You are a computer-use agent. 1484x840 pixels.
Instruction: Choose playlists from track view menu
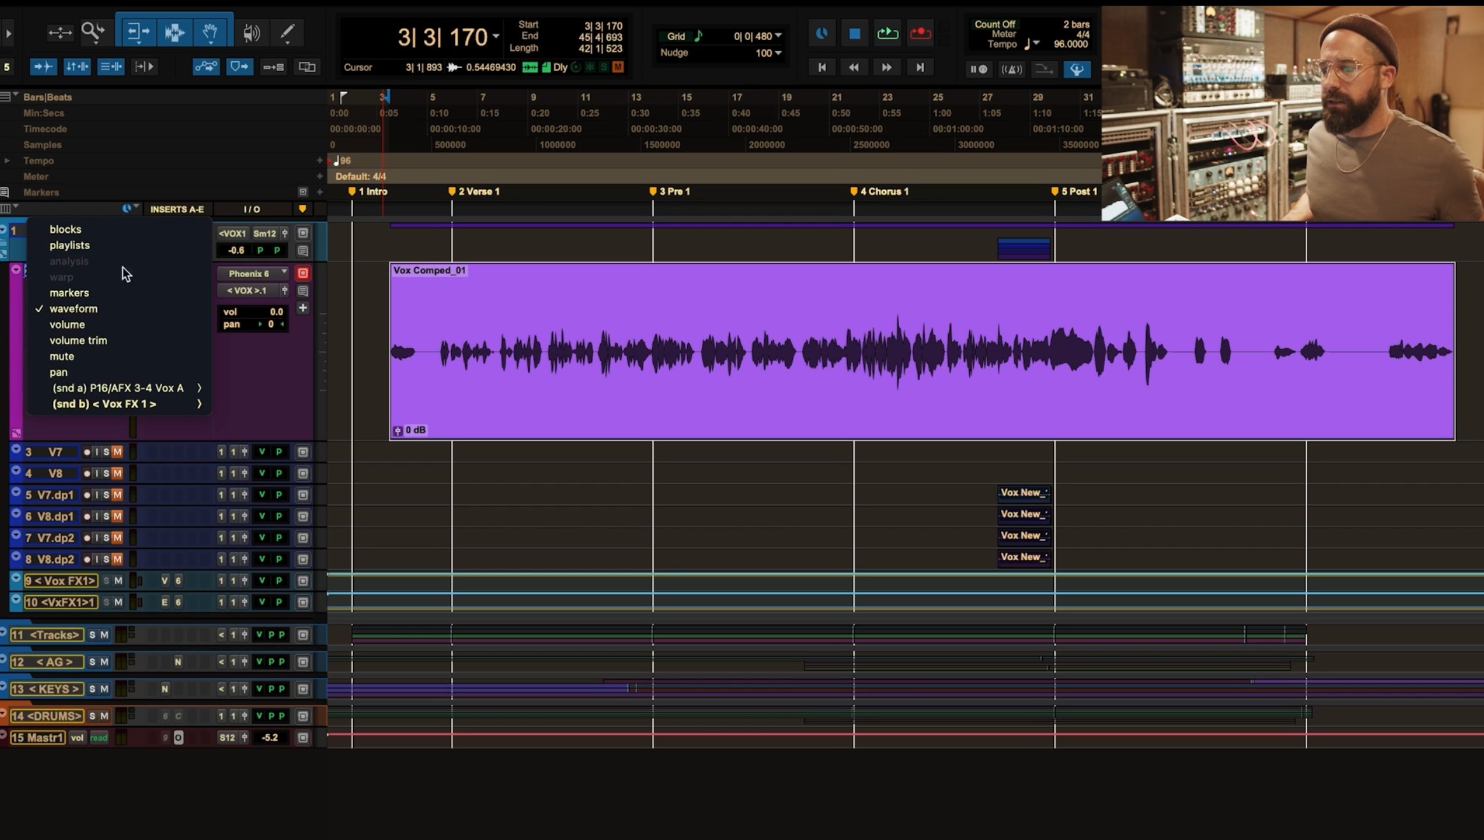point(69,245)
